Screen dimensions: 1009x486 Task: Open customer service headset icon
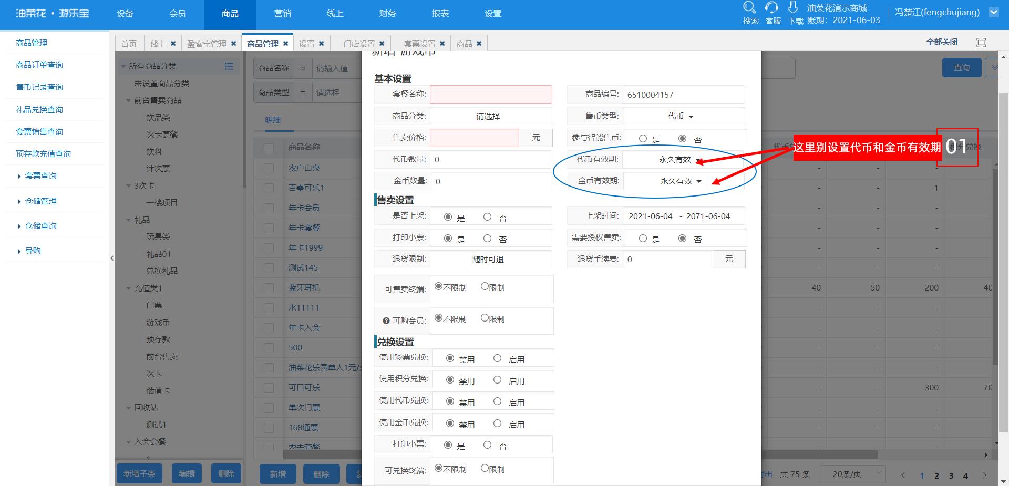pos(771,7)
